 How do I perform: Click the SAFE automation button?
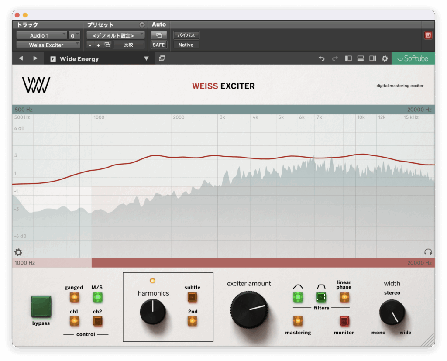[159, 45]
